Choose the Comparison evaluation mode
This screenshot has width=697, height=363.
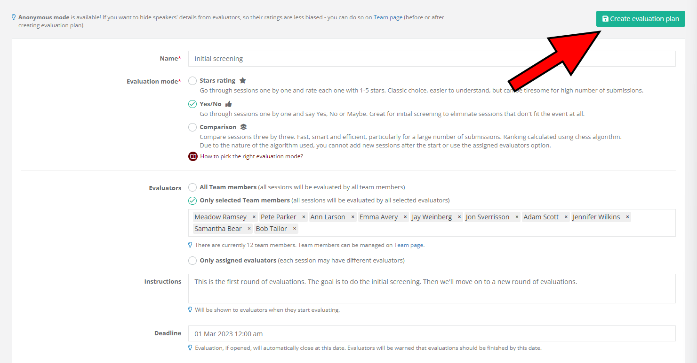tap(192, 127)
